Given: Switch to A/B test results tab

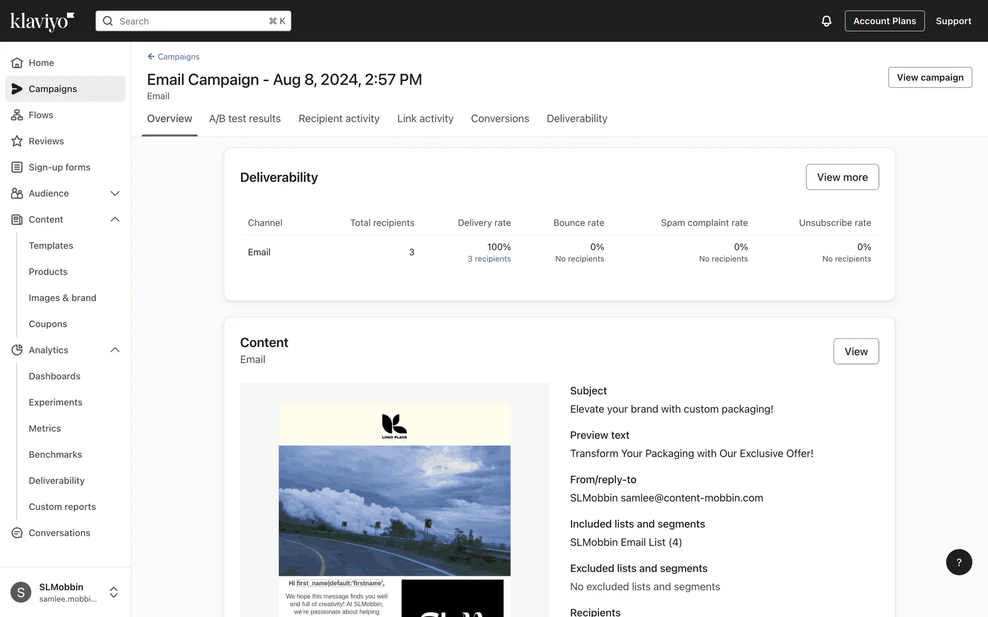Looking at the screenshot, I should point(244,119).
